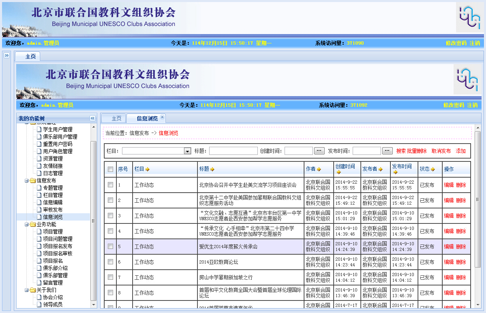Open 创建时间 date picker button

pos(319,151)
